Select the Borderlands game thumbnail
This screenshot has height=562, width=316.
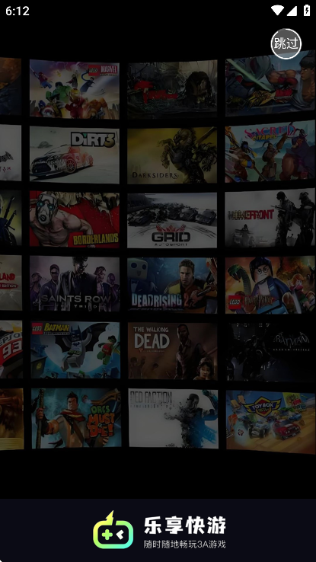click(x=75, y=219)
